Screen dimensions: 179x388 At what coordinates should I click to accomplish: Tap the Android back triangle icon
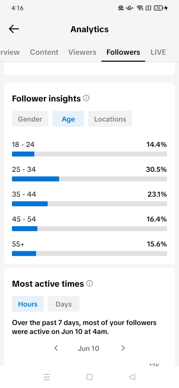click(x=132, y=377)
